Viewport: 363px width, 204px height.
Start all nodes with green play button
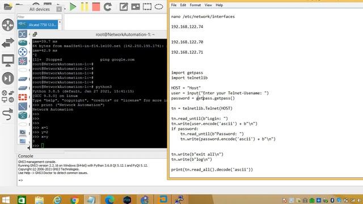point(73,7)
